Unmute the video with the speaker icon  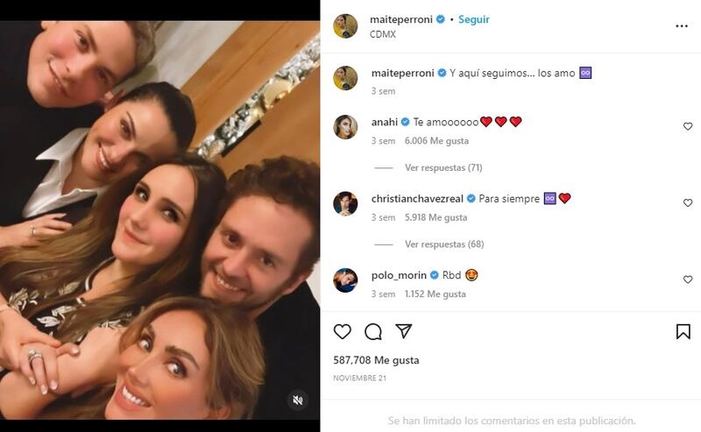(x=298, y=400)
